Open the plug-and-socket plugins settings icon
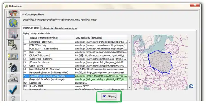Image resolution: width=206 pixels, height=106 pixels. point(13,45)
